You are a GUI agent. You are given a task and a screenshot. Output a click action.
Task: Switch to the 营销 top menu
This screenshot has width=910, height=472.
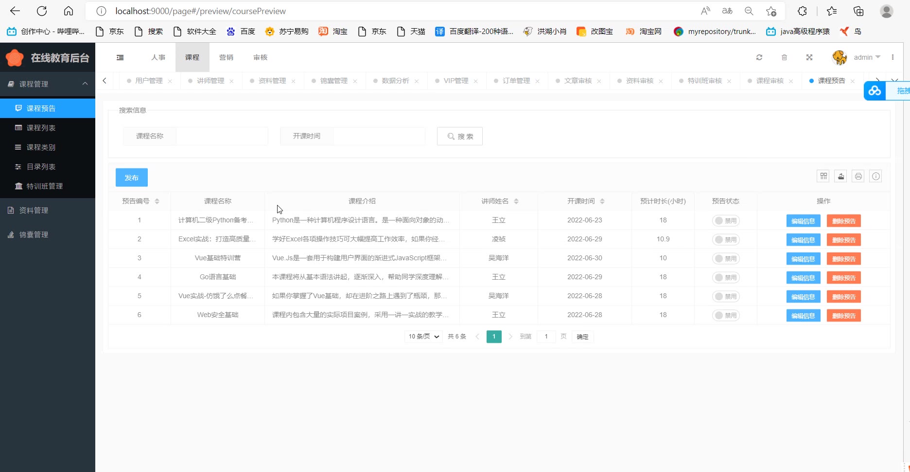point(226,57)
